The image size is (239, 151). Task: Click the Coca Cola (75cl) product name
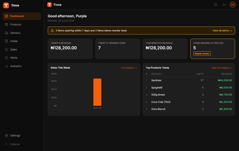pos(161,102)
